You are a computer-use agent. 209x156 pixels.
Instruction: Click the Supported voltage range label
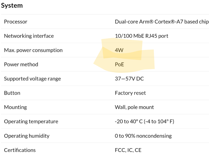32,79
